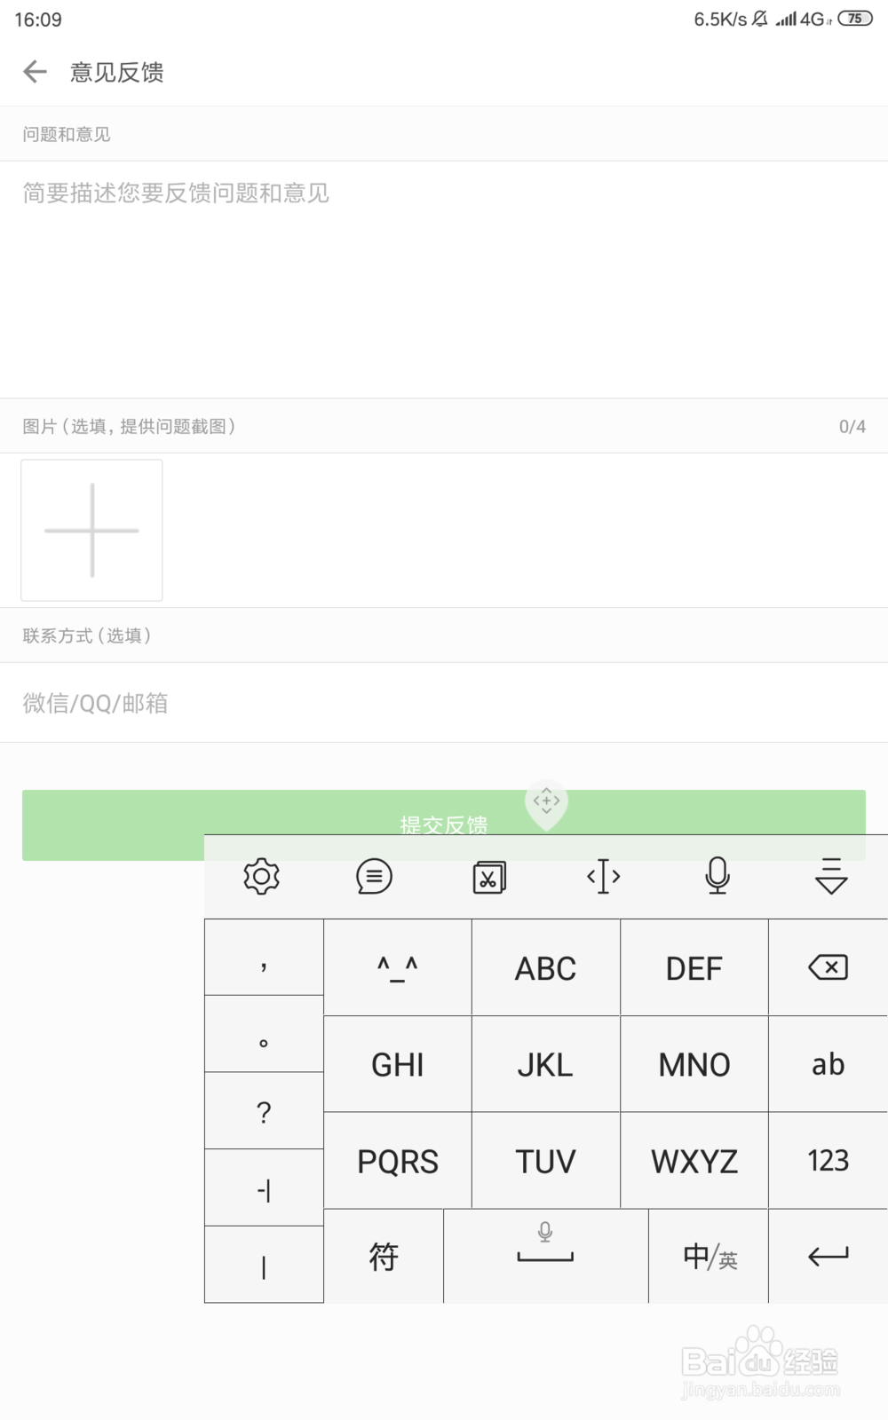Tap the 0/4 image counter
Image resolution: width=888 pixels, height=1420 pixels.
pos(852,426)
